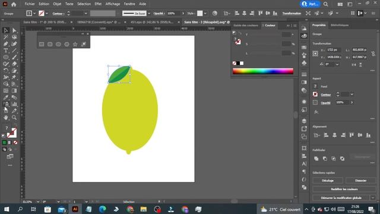Select the Rotate tool
The image size is (380, 214).
[6, 71]
